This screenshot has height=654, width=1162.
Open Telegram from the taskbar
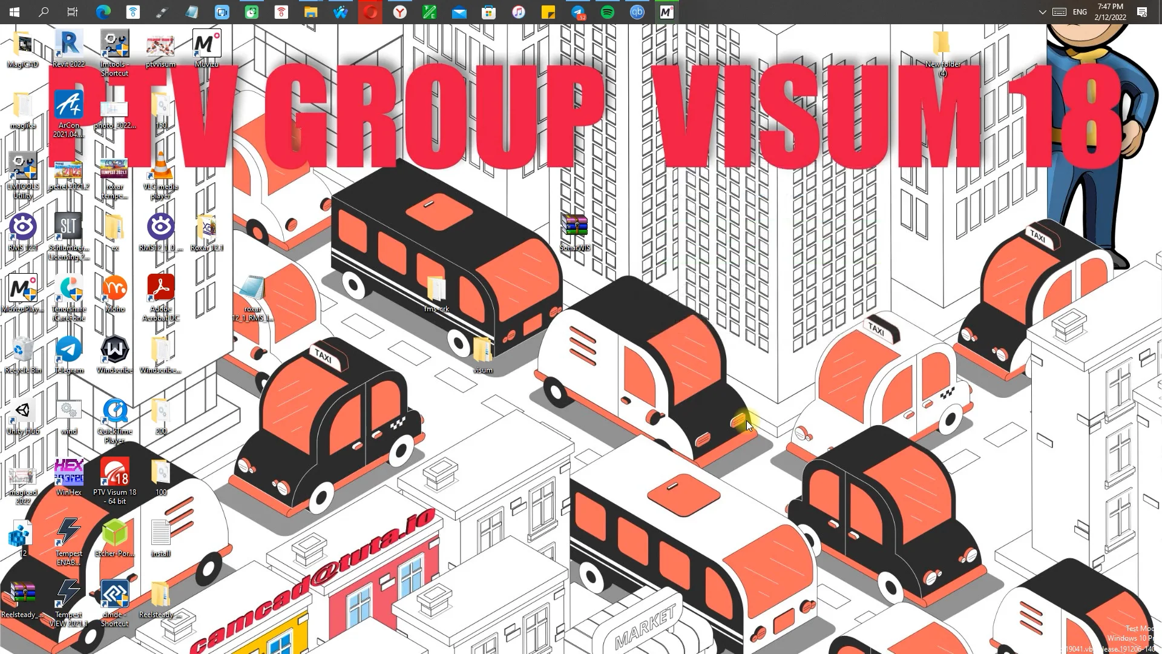pos(578,12)
